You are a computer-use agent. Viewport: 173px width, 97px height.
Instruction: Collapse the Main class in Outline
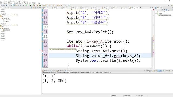coord(156,13)
